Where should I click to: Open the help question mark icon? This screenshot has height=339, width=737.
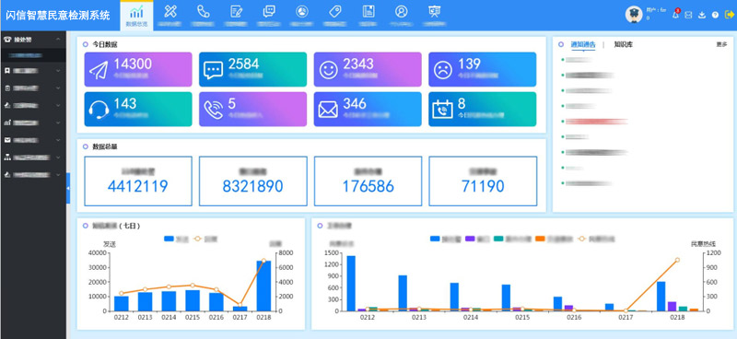click(x=715, y=15)
